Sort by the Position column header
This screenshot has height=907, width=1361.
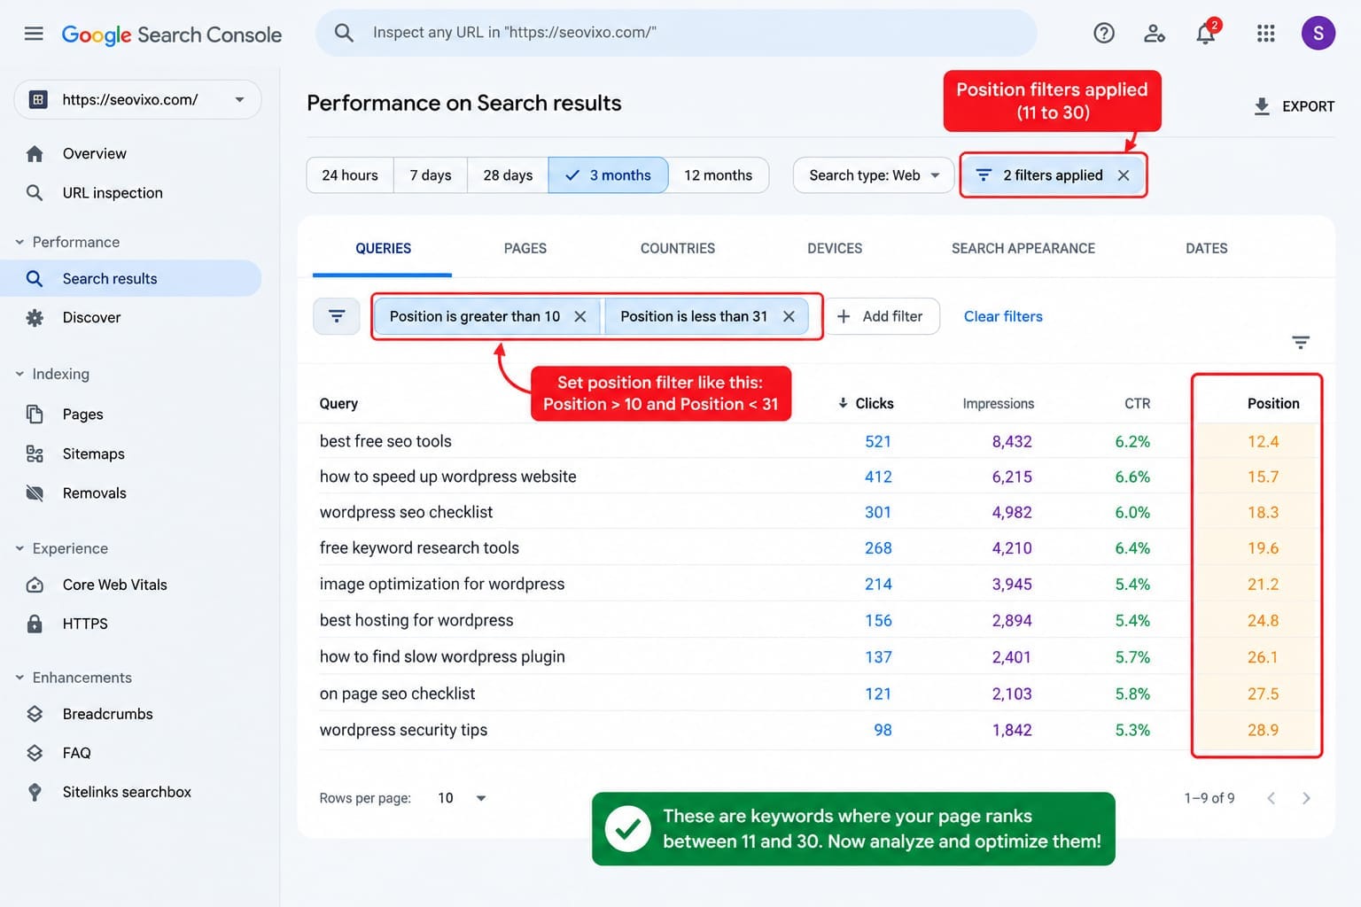click(x=1273, y=403)
